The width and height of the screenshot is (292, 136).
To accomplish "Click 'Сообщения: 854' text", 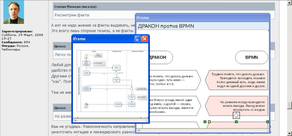I will 16,42.
